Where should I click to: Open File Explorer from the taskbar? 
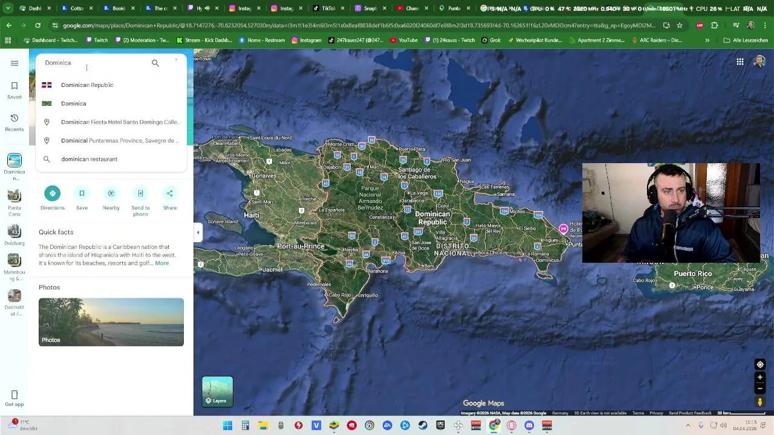(263, 426)
